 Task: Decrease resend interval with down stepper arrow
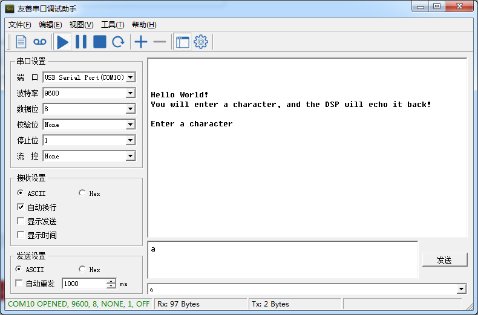tap(111, 286)
